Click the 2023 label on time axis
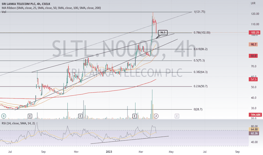 pyautogui.click(x=109, y=152)
